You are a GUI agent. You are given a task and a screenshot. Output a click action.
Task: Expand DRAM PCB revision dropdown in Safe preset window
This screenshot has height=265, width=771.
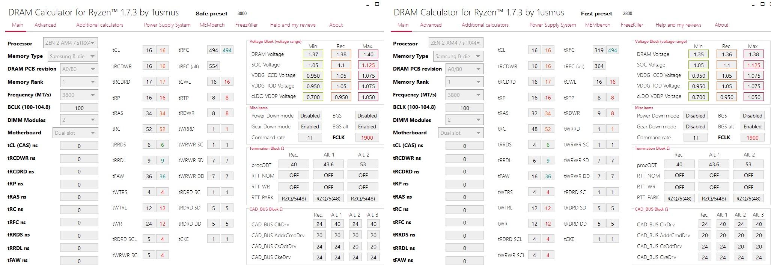click(x=79, y=69)
